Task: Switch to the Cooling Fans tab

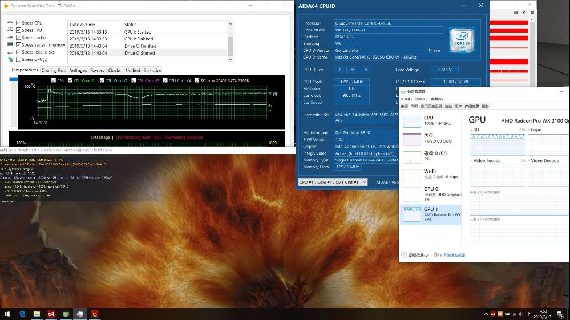Action: [x=54, y=70]
